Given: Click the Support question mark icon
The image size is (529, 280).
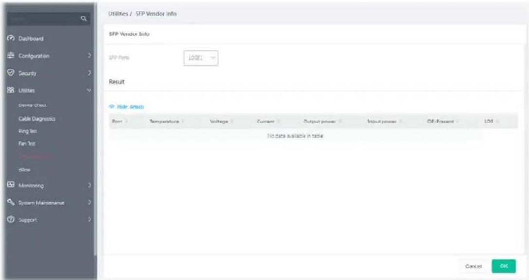Looking at the screenshot, I should click(x=11, y=219).
